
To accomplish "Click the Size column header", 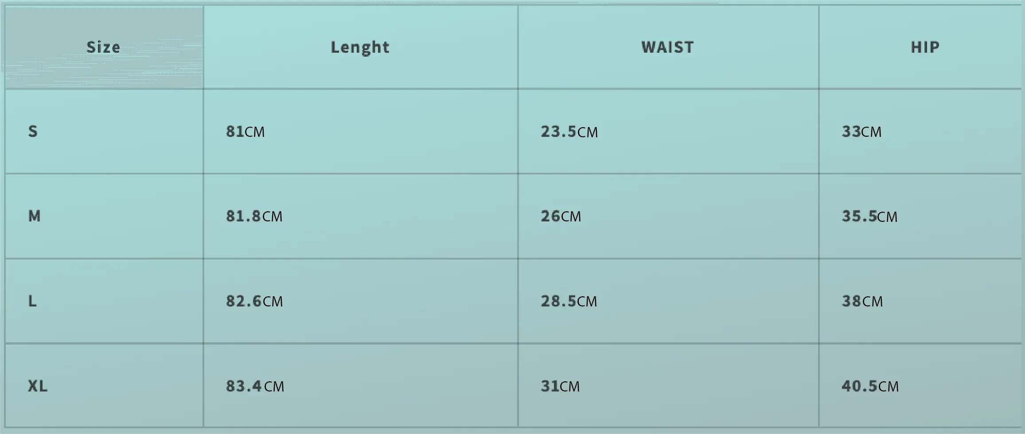I will click(103, 47).
